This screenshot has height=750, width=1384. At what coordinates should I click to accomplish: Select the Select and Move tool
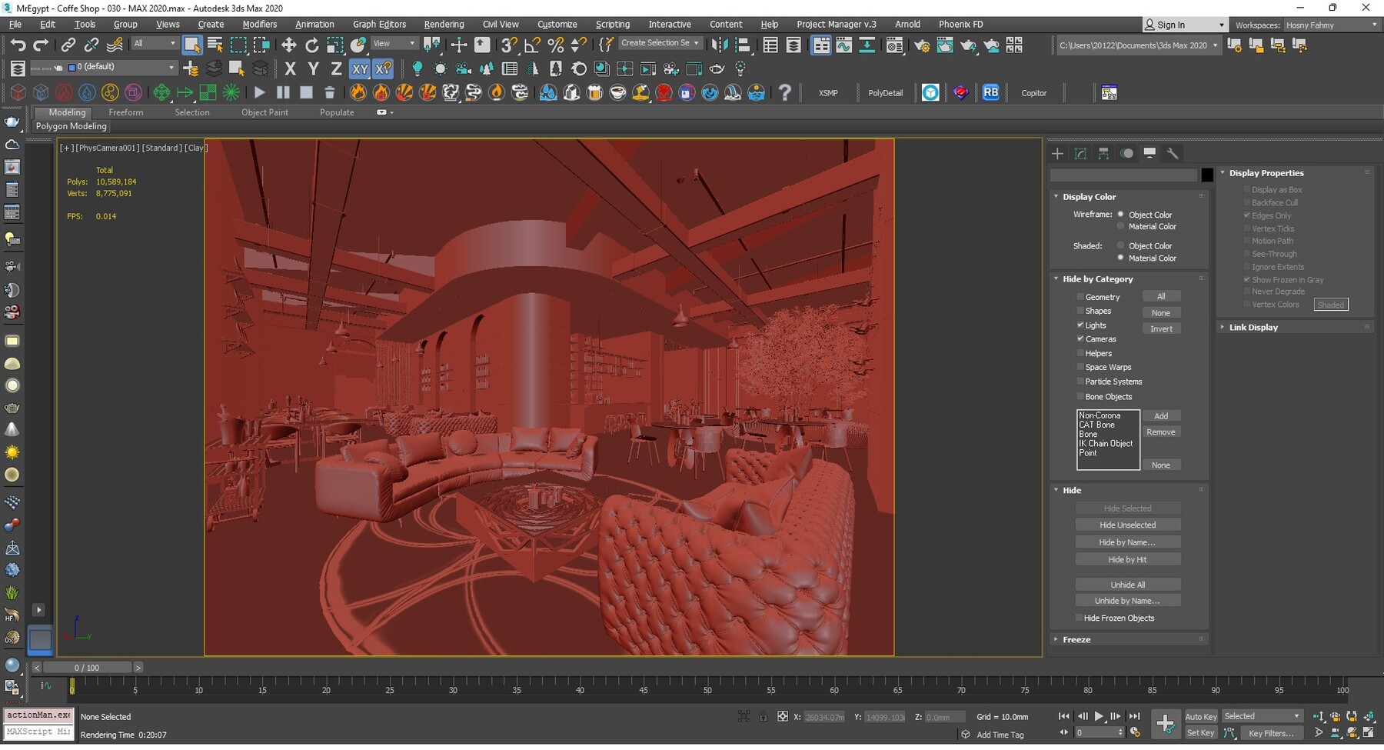(288, 44)
